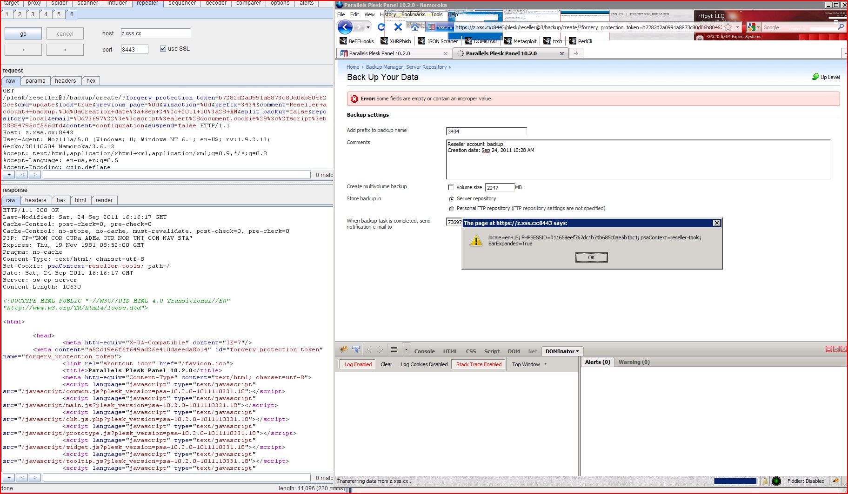The width and height of the screenshot is (848, 494).
Task: Switch to the Firebug Console tab
Action: click(x=424, y=351)
